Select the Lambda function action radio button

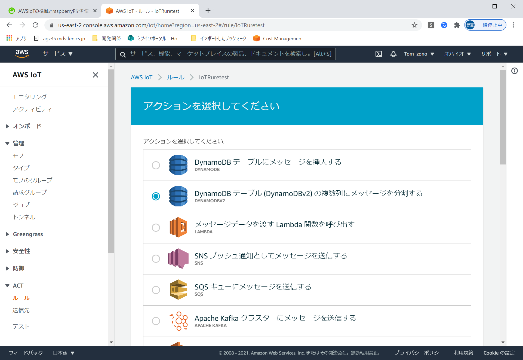pyautogui.click(x=156, y=228)
